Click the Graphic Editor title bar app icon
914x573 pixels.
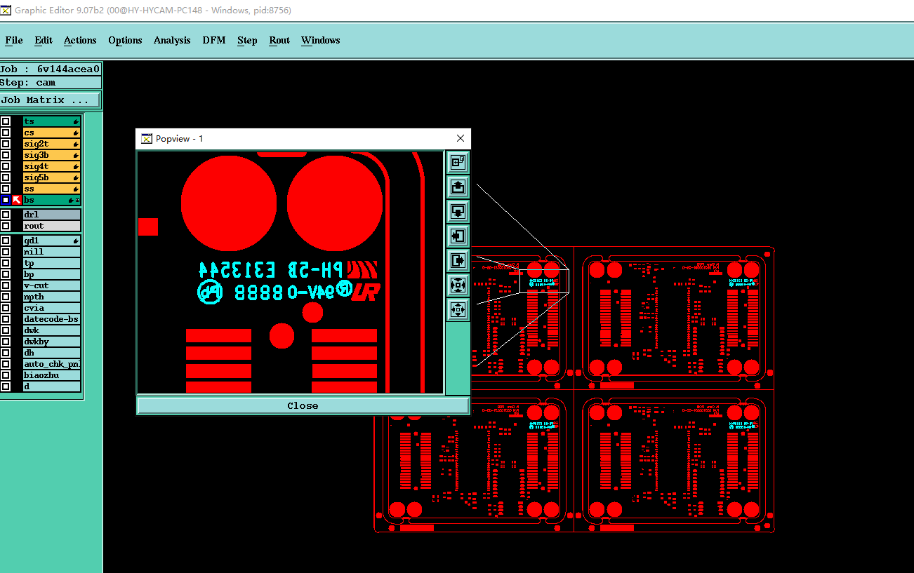6,11
